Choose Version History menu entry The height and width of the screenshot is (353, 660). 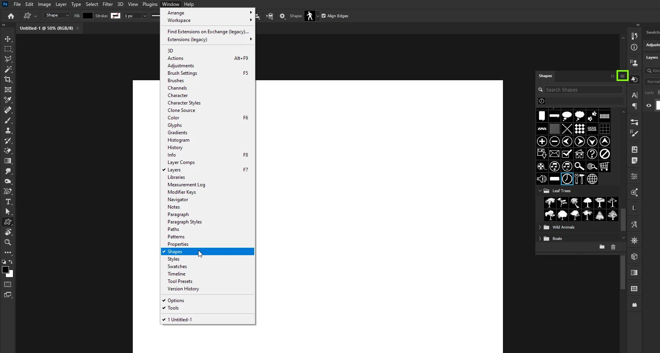pyautogui.click(x=208, y=289)
